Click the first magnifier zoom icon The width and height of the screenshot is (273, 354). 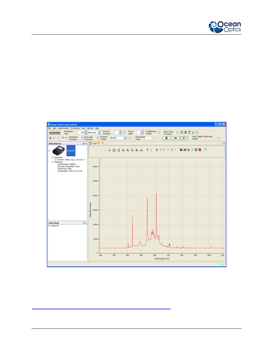[123, 150]
